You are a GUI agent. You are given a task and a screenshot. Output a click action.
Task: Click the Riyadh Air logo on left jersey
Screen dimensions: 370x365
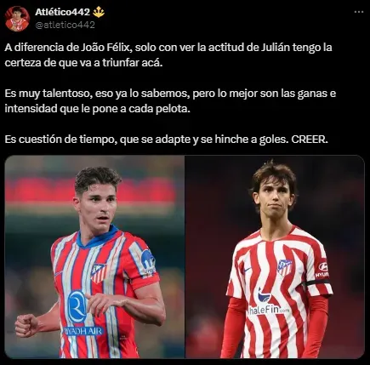coord(83,313)
